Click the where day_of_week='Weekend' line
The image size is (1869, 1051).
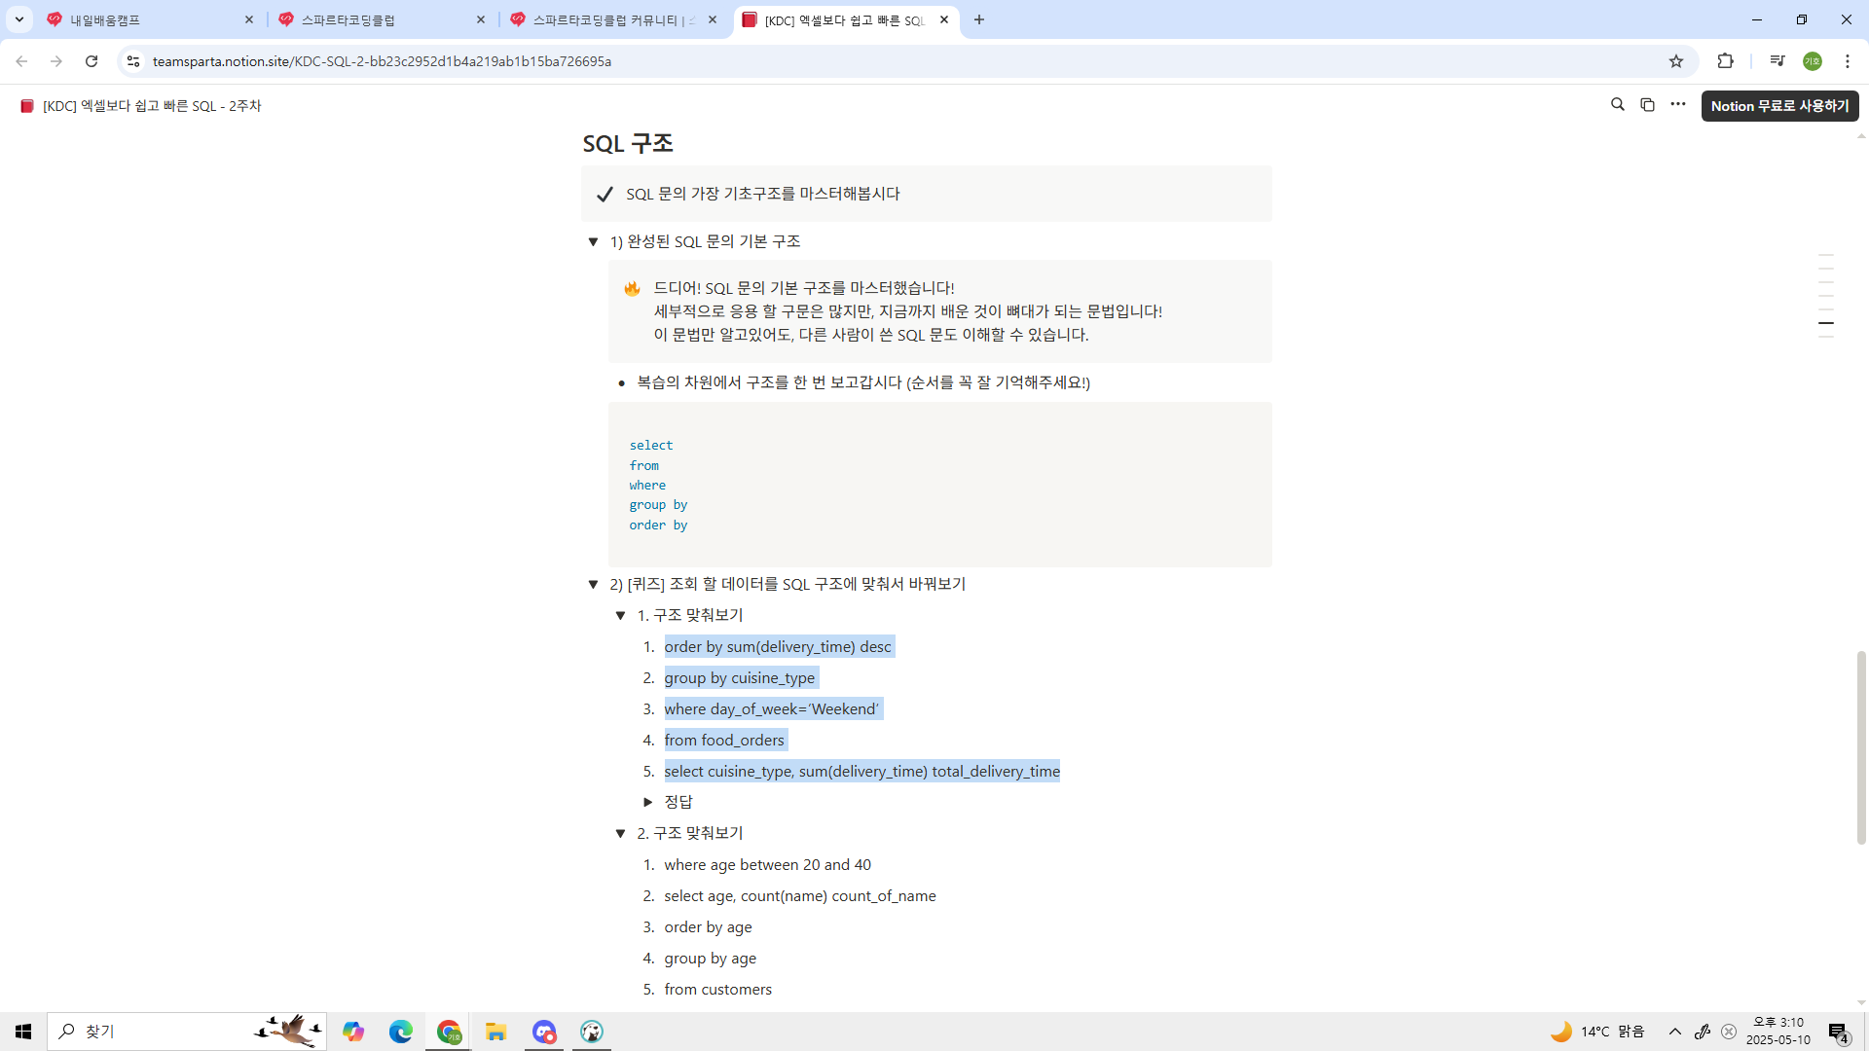(x=772, y=709)
